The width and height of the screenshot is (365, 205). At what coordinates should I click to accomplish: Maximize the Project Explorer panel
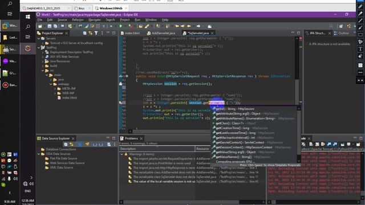pos(113,33)
